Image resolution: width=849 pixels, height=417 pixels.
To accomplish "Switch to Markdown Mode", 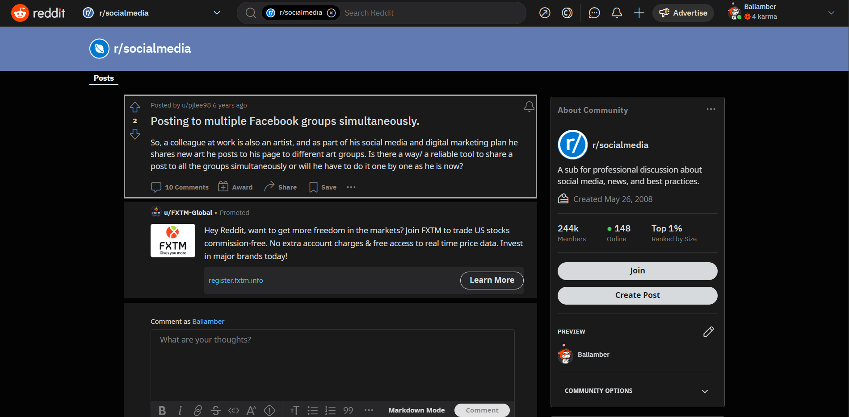I will [416, 410].
